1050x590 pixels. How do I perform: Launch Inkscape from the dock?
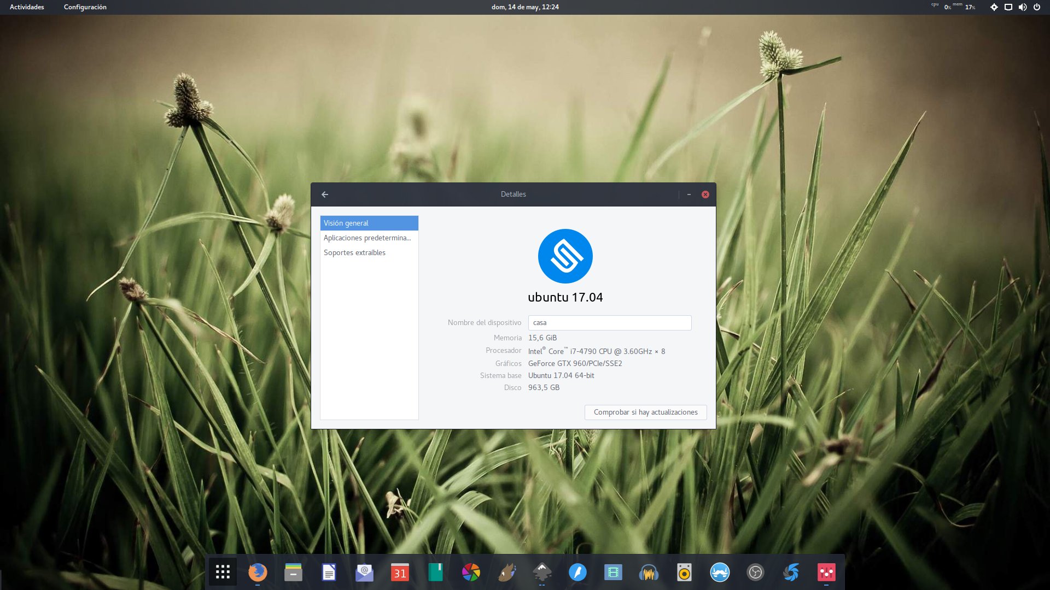(x=542, y=572)
